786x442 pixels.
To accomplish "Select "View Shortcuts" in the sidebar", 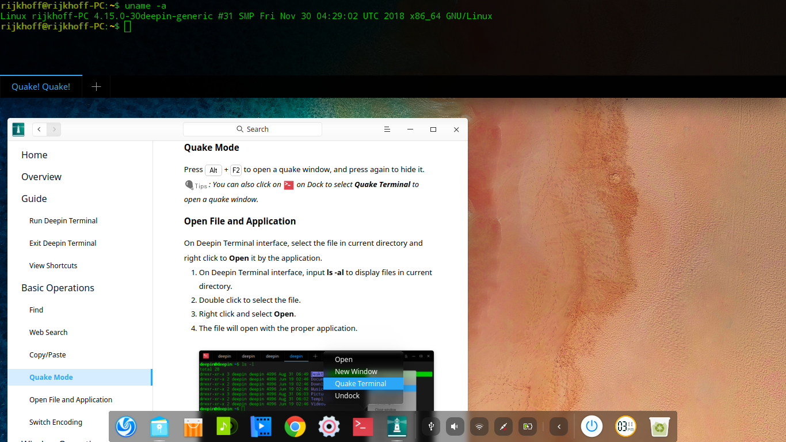I will tap(53, 266).
